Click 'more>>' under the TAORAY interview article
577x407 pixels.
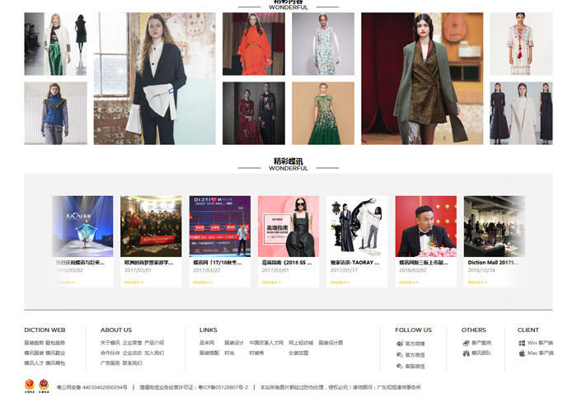(x=339, y=282)
